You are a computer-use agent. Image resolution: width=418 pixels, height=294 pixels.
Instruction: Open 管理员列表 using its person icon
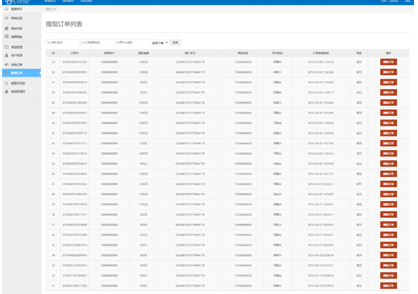[x=8, y=83]
